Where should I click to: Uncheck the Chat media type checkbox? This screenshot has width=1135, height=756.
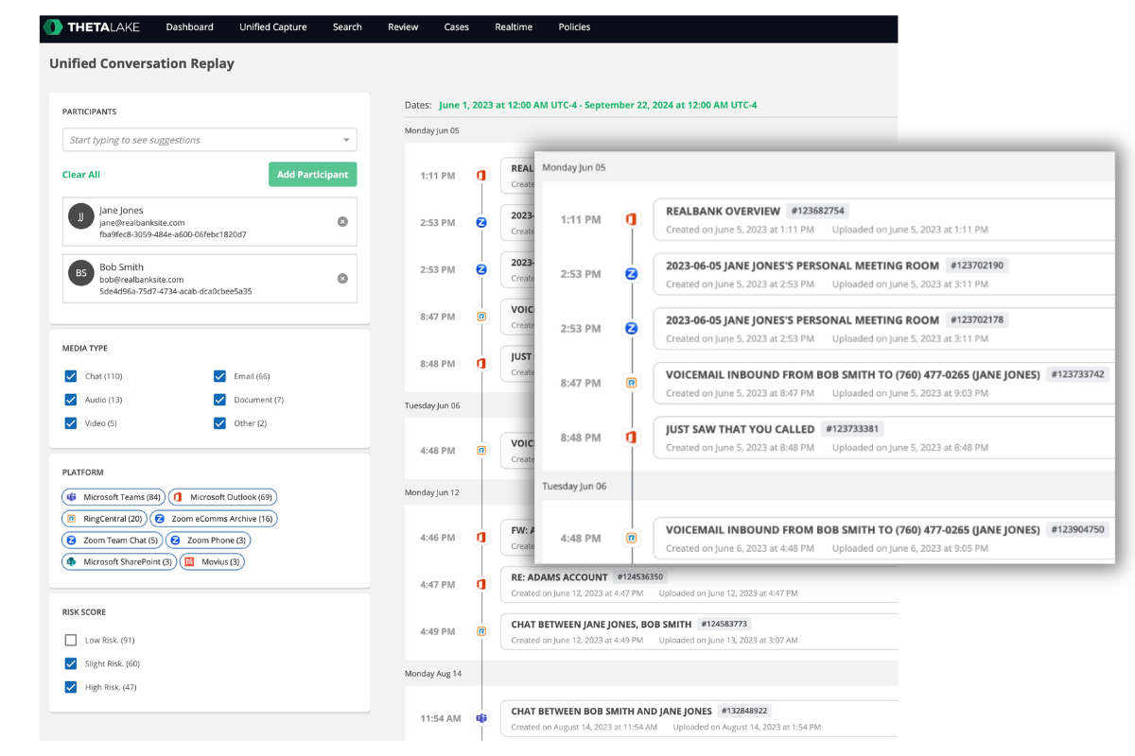click(71, 376)
